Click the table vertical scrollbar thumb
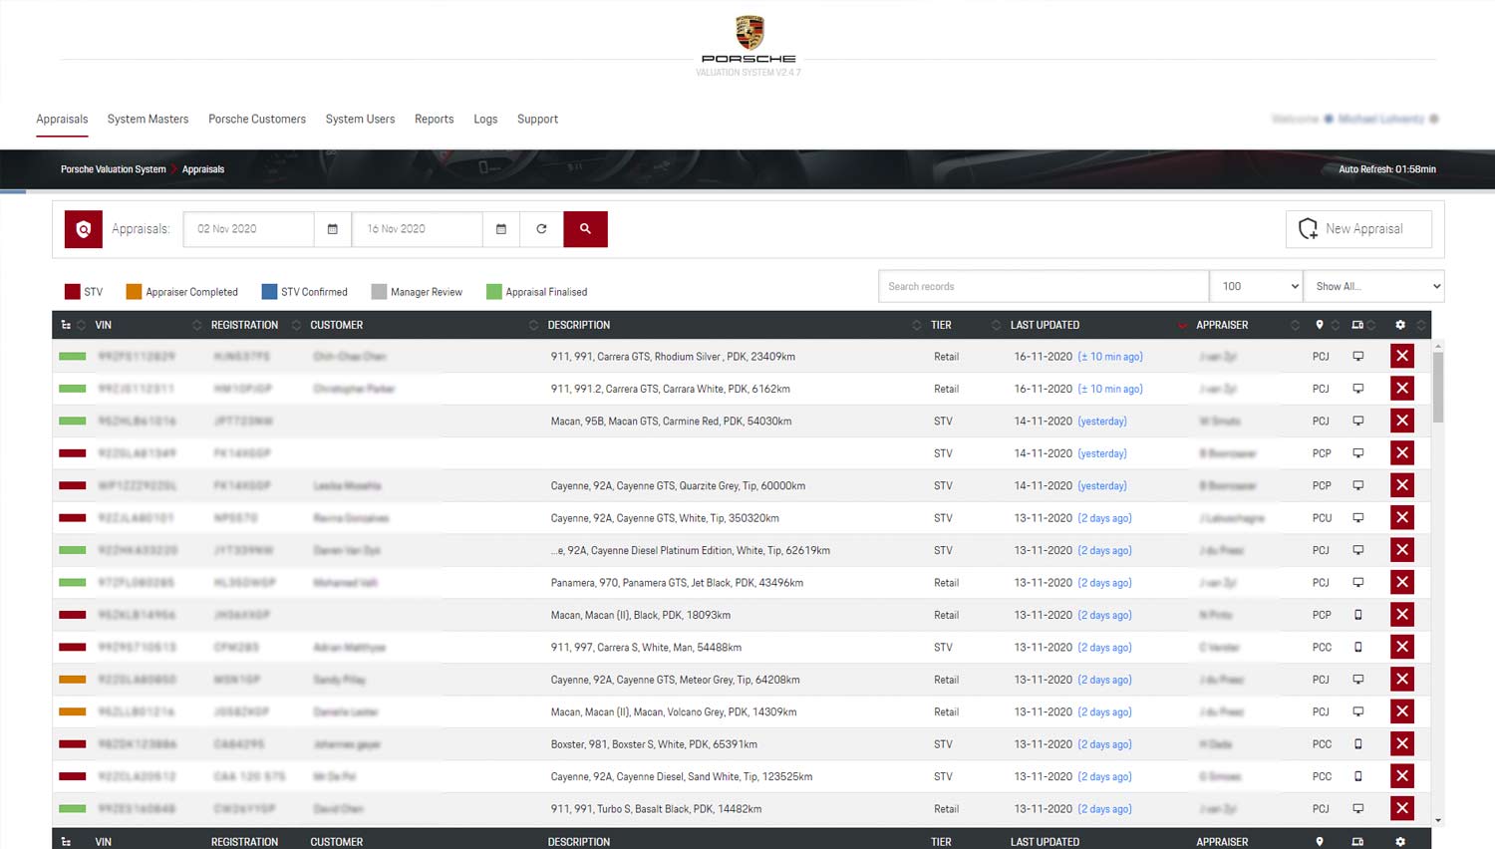This screenshot has width=1495, height=849. 1437,386
